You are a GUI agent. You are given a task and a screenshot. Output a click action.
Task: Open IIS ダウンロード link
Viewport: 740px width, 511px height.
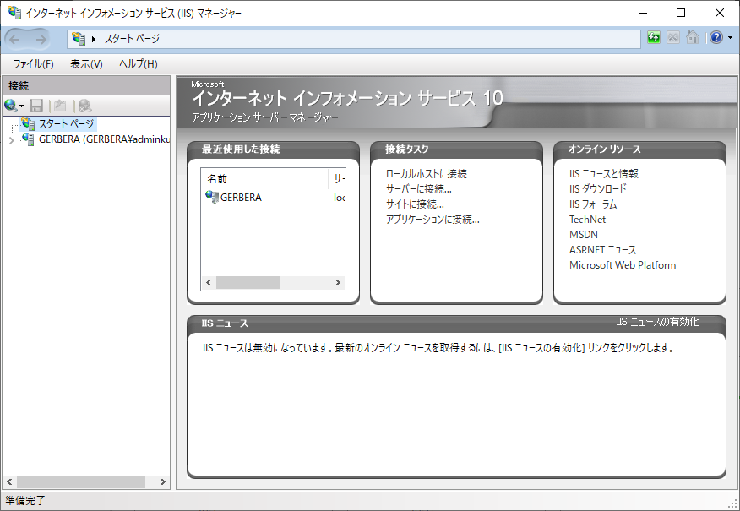(x=598, y=188)
